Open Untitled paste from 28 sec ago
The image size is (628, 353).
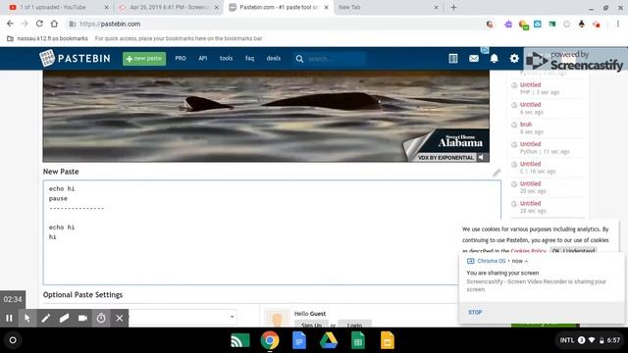point(530,203)
